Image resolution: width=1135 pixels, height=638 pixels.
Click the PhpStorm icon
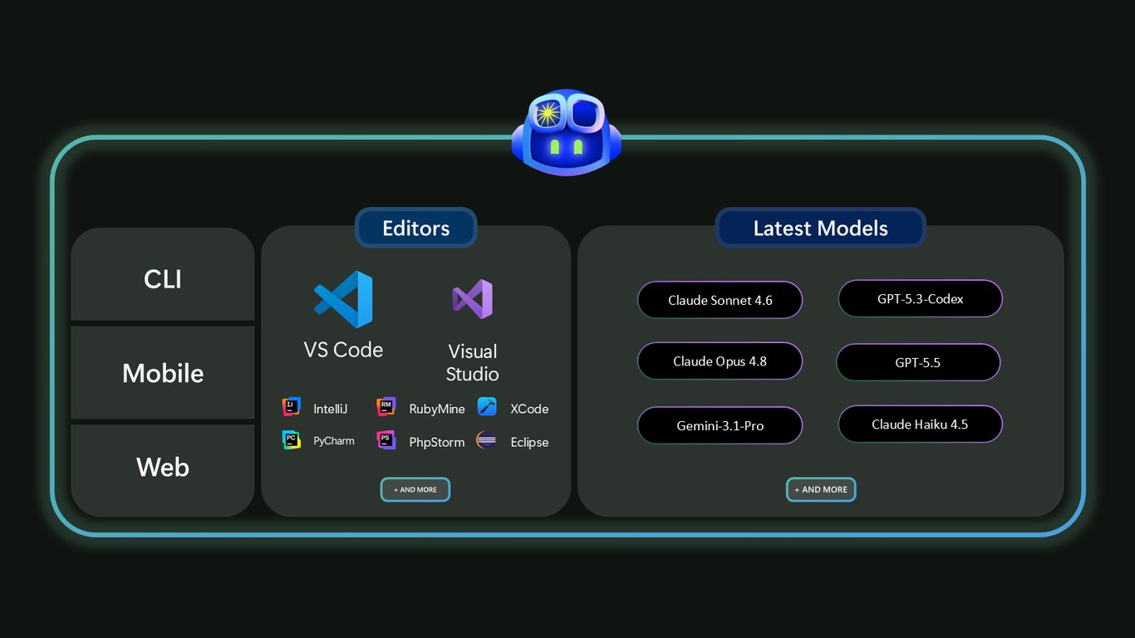386,440
